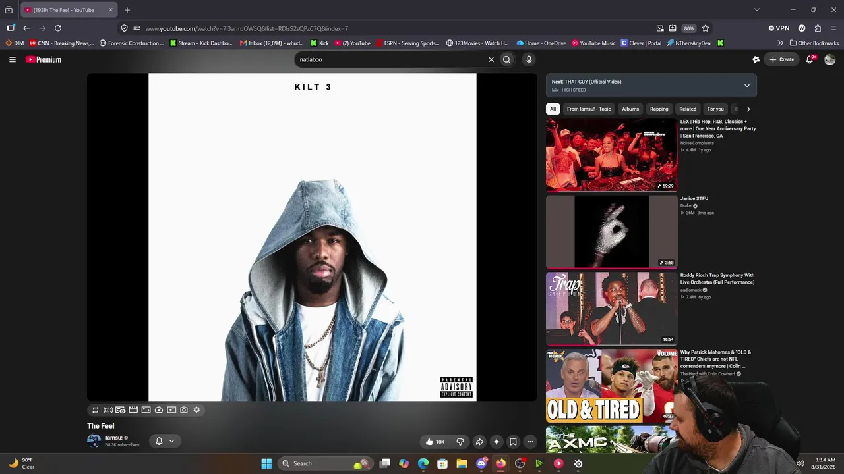
Task: Clear the search box text
Action: [x=491, y=59]
